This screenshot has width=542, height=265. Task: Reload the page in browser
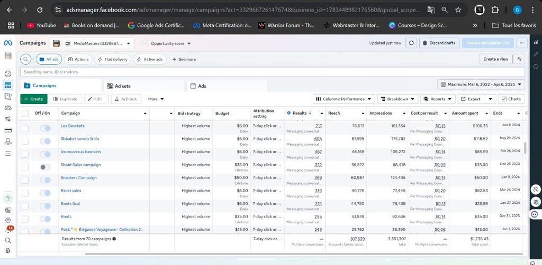coord(40,10)
